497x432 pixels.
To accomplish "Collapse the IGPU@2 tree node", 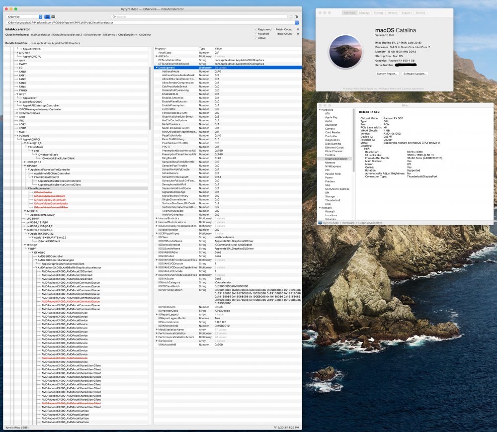I will click(25, 166).
